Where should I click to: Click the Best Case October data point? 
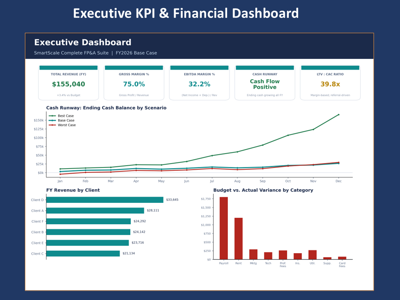[x=288, y=135]
